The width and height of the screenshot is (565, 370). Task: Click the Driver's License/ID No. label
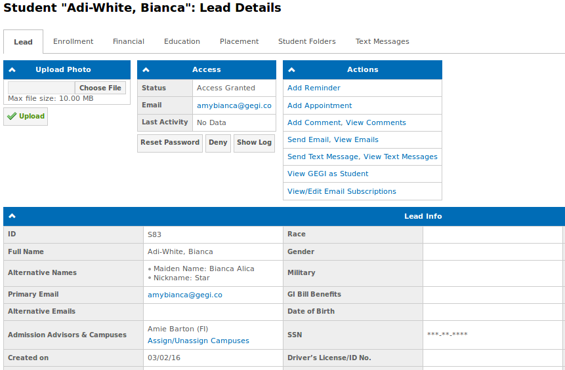329,358
